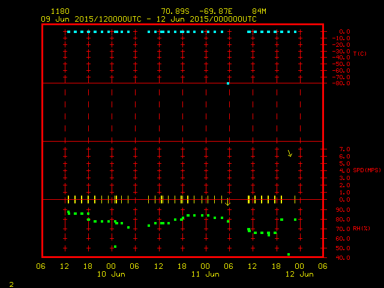Select the outlier cyan temperature point at -80
The width and height of the screenshot is (384, 288).
click(x=228, y=83)
